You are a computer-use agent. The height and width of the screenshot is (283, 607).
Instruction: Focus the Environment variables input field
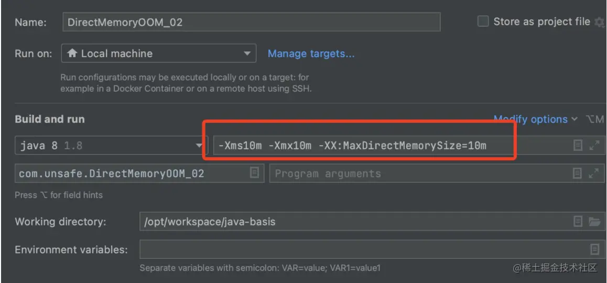click(x=362, y=249)
